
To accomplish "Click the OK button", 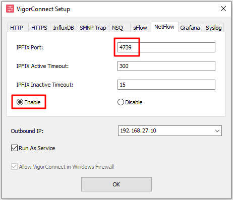I will (x=116, y=184).
